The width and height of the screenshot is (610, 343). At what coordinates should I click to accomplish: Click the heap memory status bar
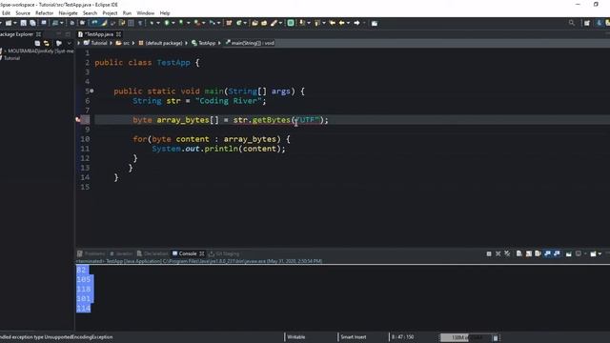[466, 337]
